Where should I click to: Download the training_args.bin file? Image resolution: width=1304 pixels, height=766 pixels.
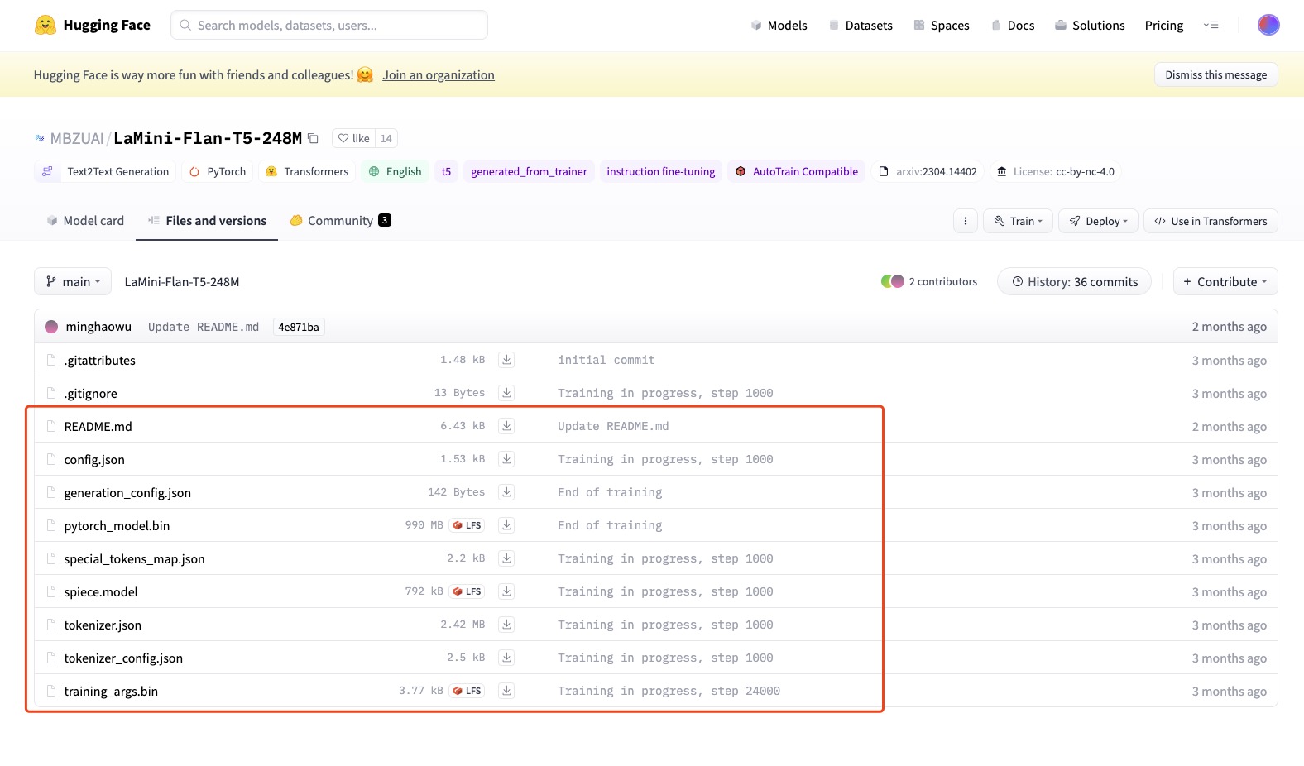point(507,691)
